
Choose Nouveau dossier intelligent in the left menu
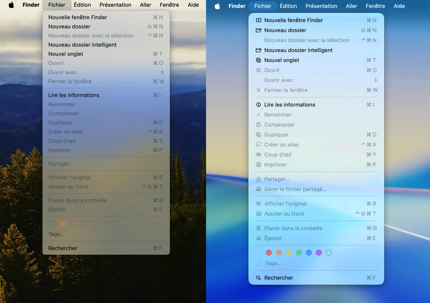[x=82, y=45]
